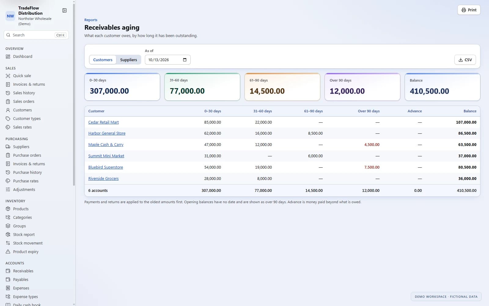This screenshot has height=306, width=489.
Task: Click the Customer types tag icon
Action: tap(8, 119)
